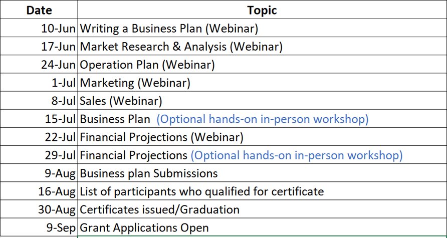Click the Date column header
Image resolution: width=447 pixels, height=238 pixels.
click(x=39, y=10)
